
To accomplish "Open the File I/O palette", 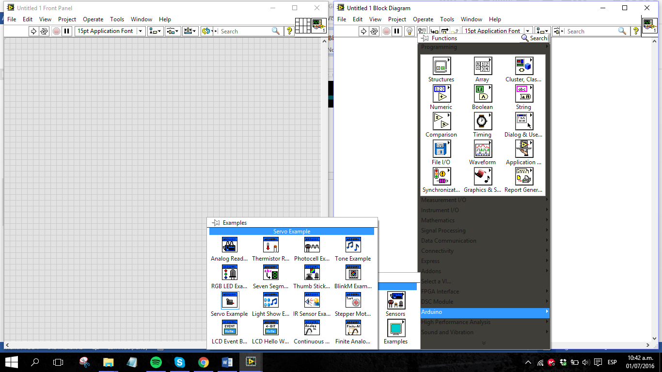I will [x=441, y=149].
